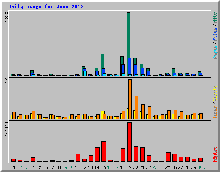This screenshot has height=172, width=220.
Task: Click the red KBytes bar for day 15
Action: [104, 152]
